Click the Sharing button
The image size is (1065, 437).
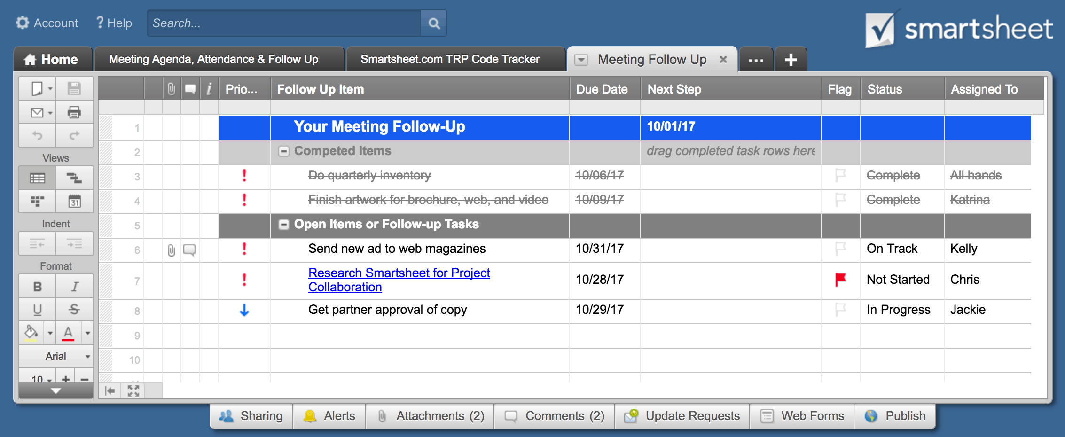(251, 416)
